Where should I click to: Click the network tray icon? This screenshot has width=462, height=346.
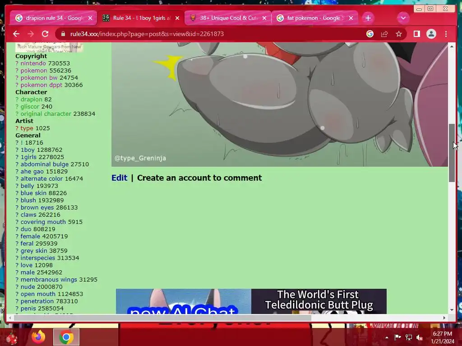(409, 337)
